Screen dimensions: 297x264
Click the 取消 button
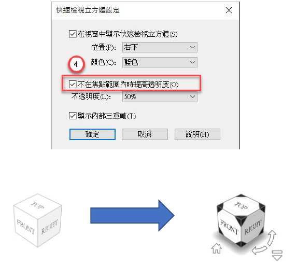point(145,134)
